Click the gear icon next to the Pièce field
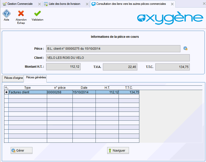 click(185, 48)
